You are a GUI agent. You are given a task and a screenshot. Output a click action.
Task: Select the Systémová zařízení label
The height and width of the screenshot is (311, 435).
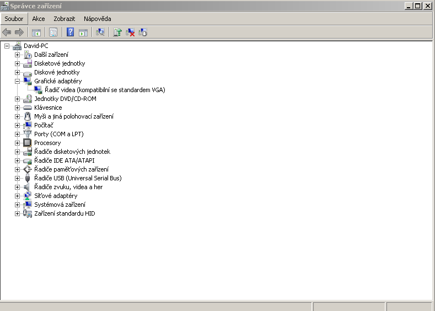pos(60,205)
